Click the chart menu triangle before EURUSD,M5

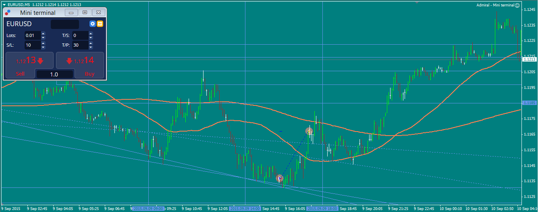click(x=4, y=4)
